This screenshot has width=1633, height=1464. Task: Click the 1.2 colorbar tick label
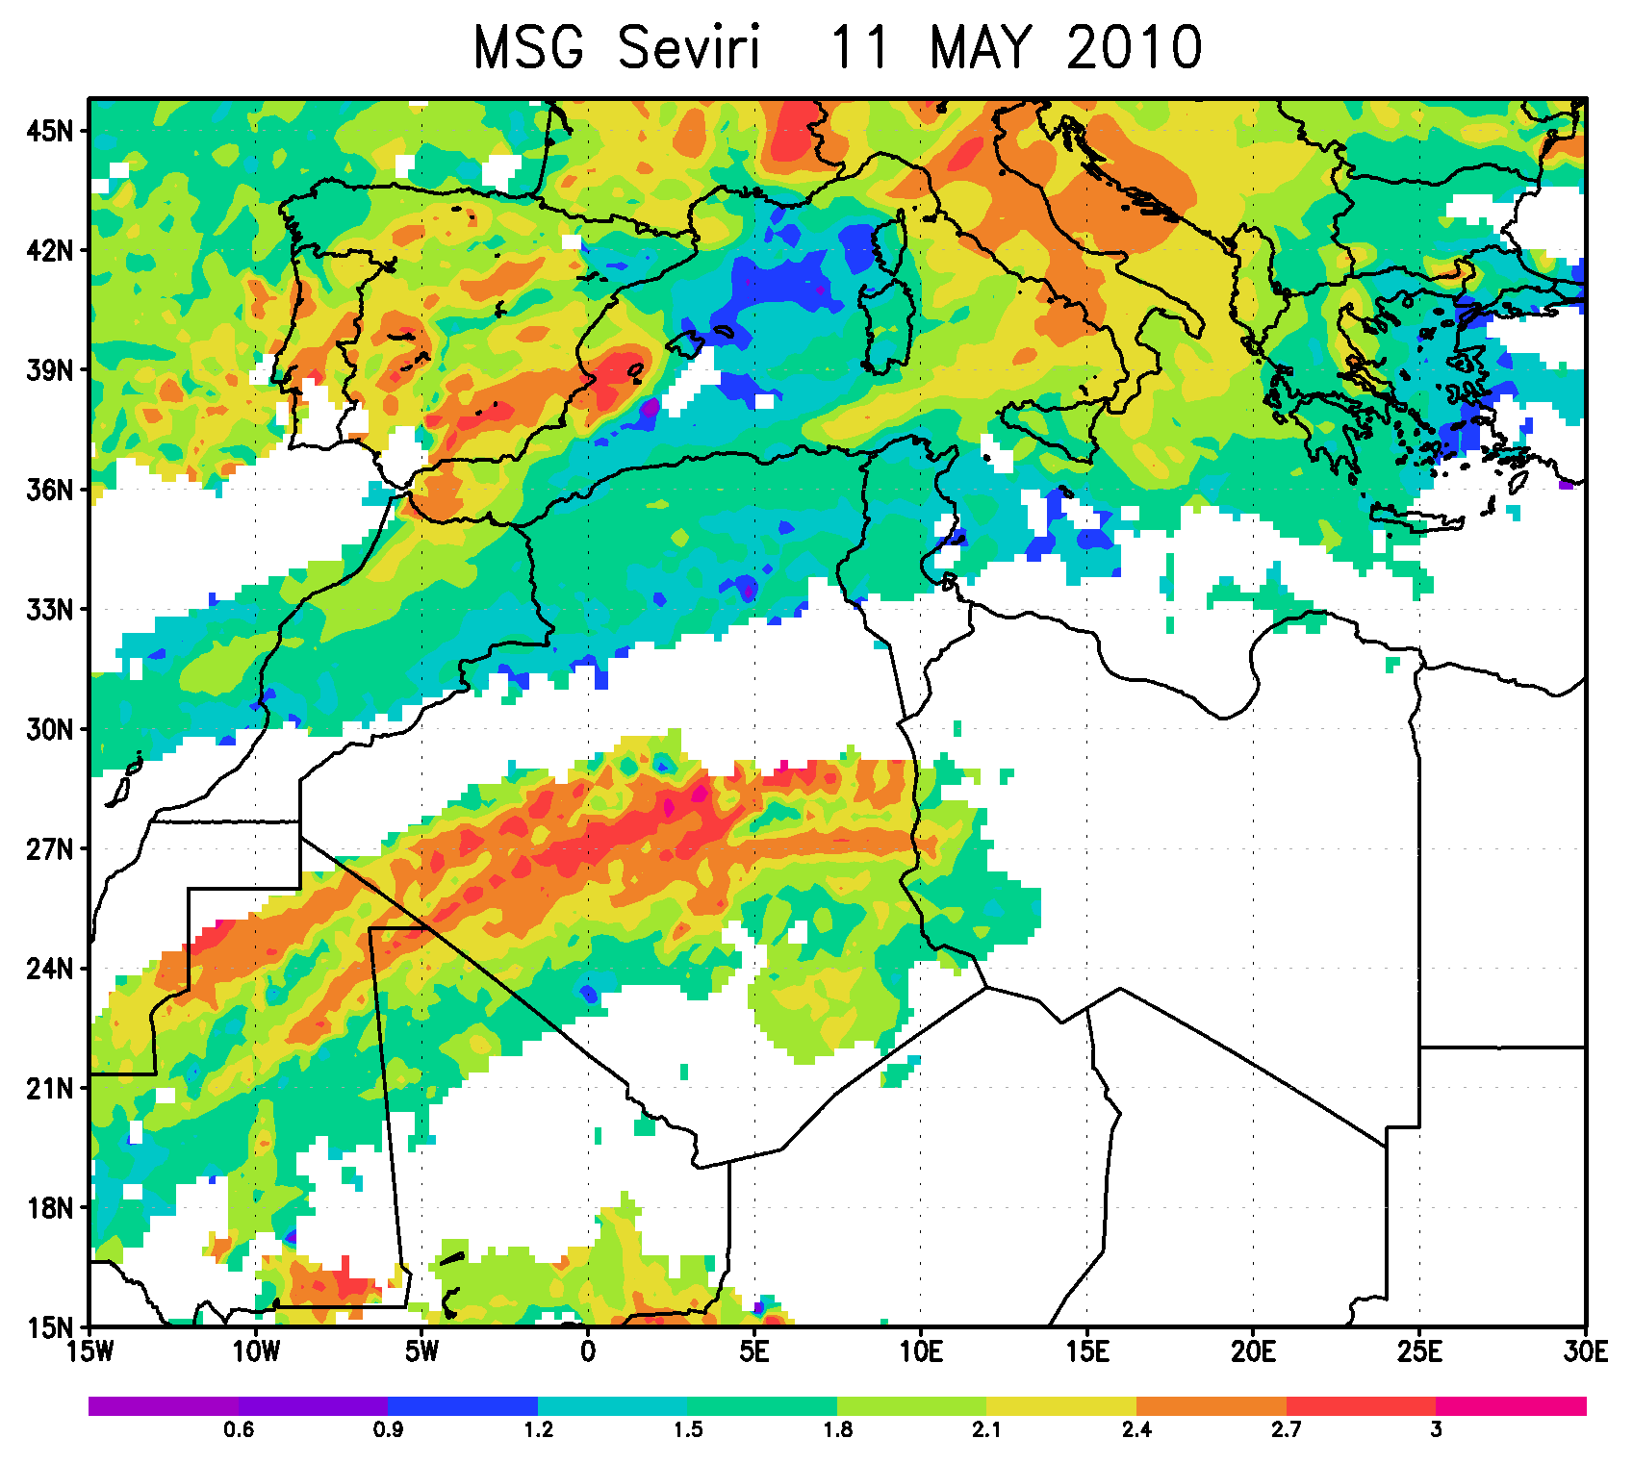coord(538,1430)
